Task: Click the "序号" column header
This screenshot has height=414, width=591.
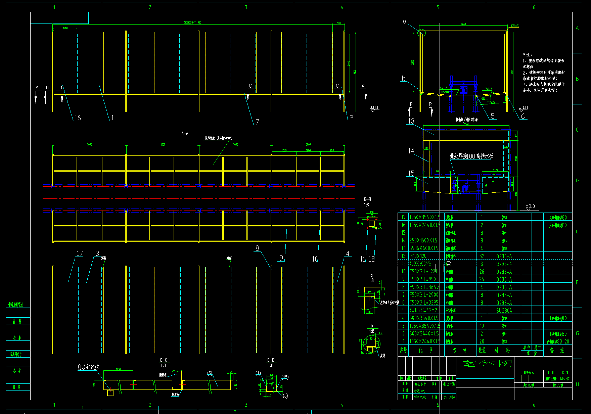Action: point(403,350)
